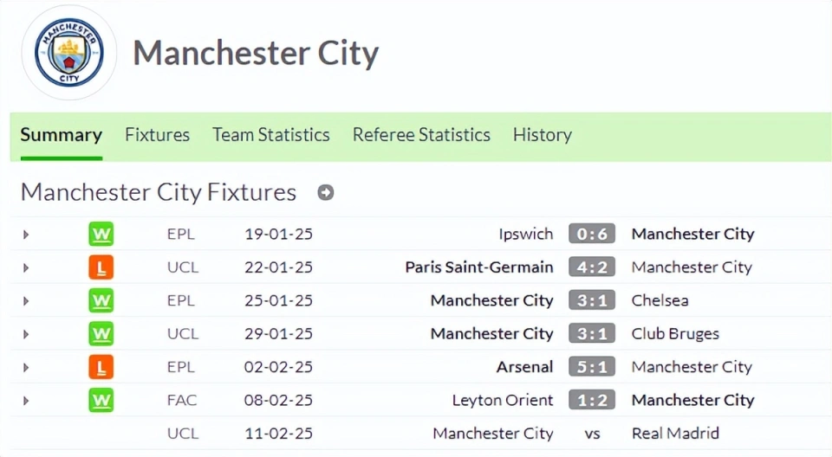Screen dimensions: 832x457
Task: Click the orange L badge for Paris Saint-Germain match
Action: pos(101,267)
